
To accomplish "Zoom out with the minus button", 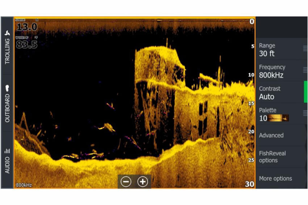I will [126, 181].
